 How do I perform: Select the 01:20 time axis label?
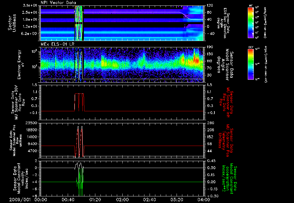95,199
